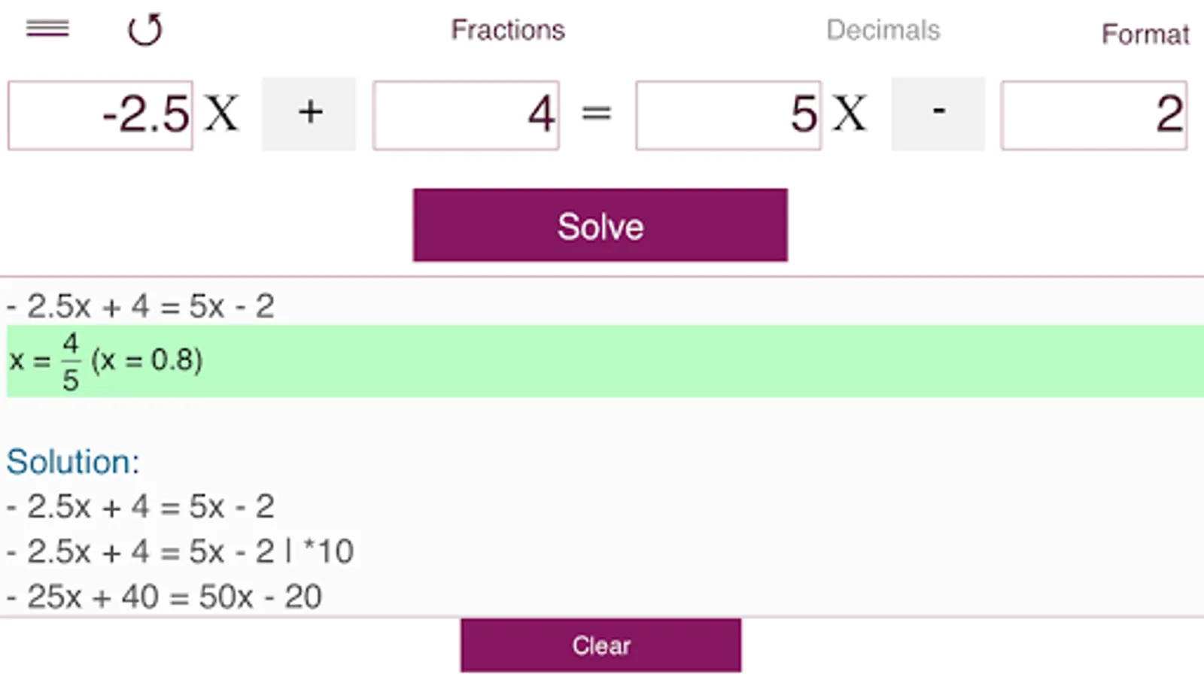This screenshot has height=677, width=1204.
Task: Click the right coefficient field containing 5
Action: (728, 115)
